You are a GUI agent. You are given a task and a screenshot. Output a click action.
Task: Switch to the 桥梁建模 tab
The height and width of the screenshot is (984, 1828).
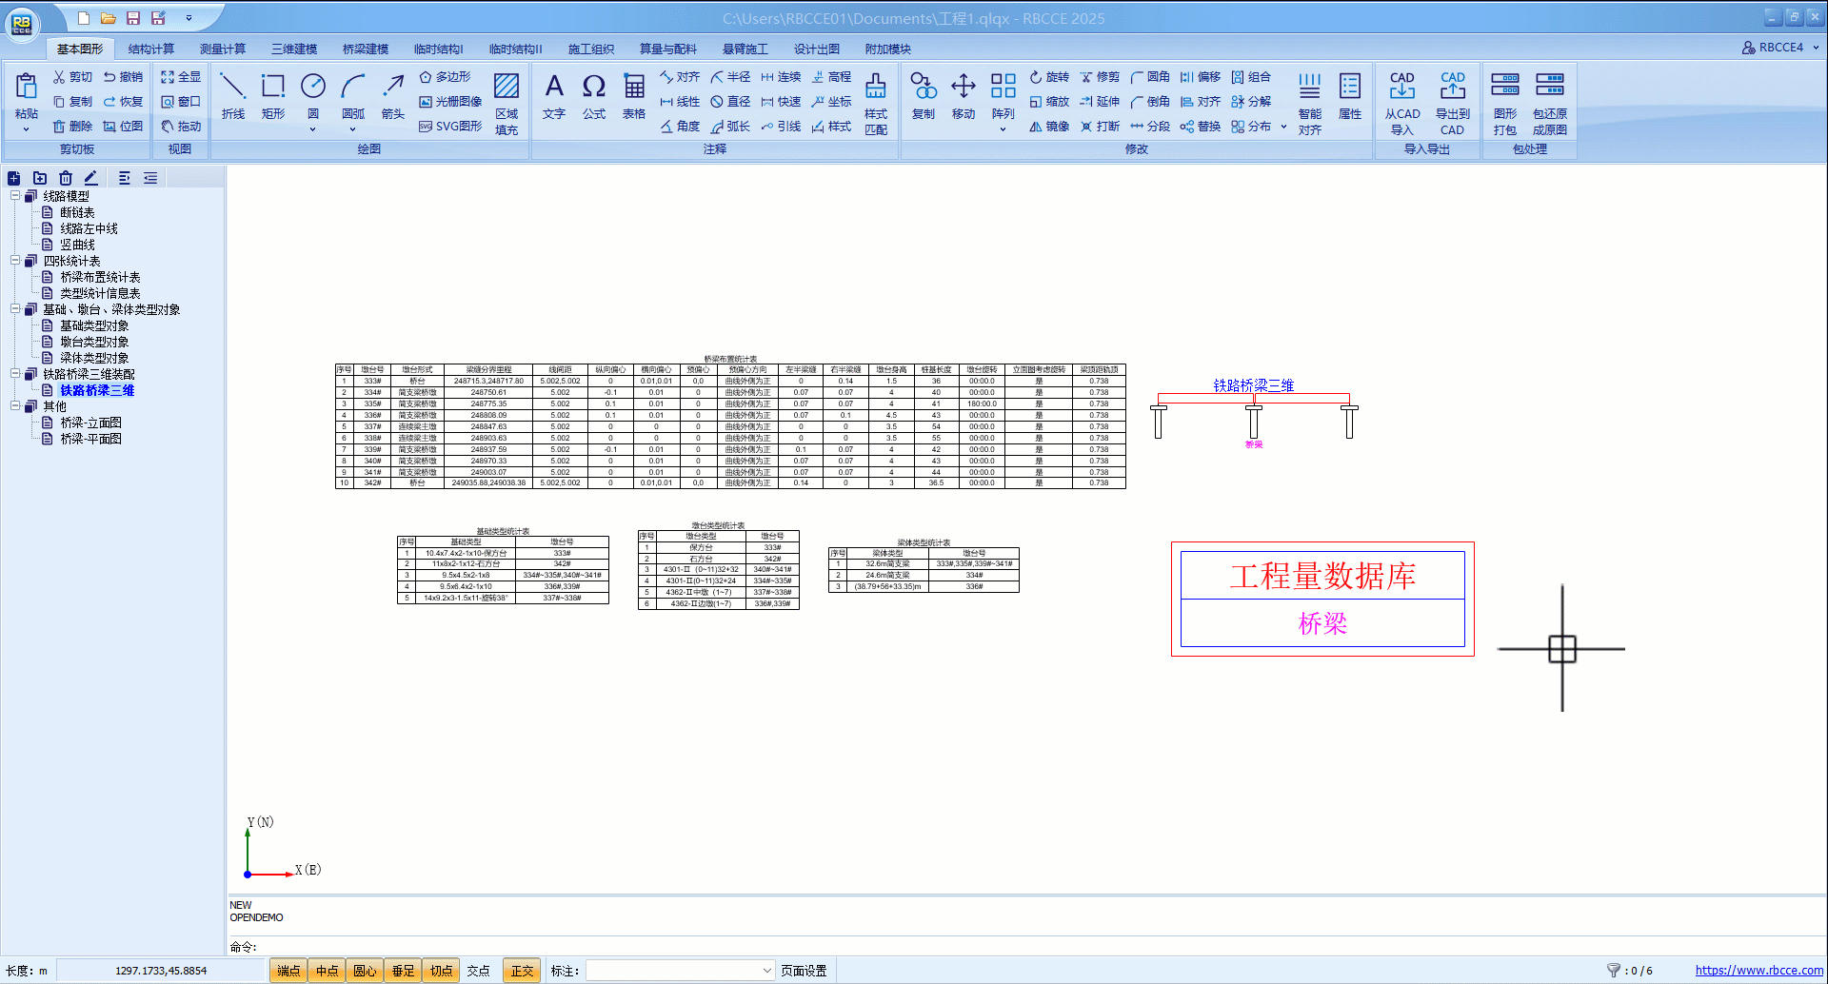coord(366,49)
